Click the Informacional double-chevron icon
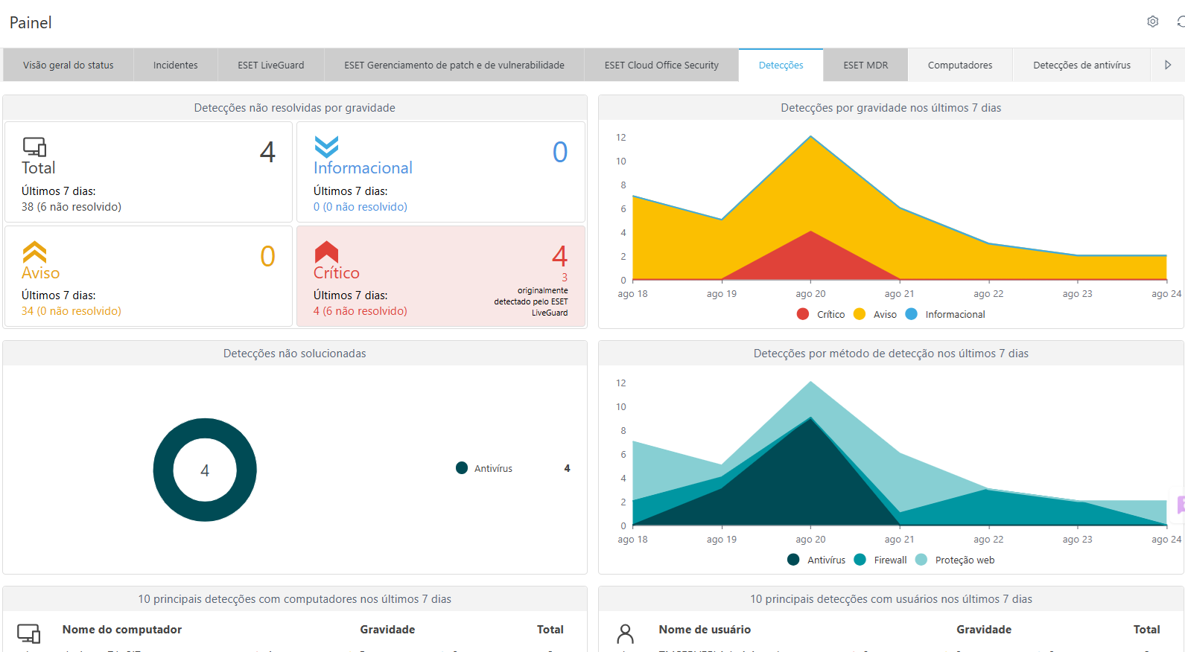Viewport: 1185px width, 652px height. click(x=326, y=147)
